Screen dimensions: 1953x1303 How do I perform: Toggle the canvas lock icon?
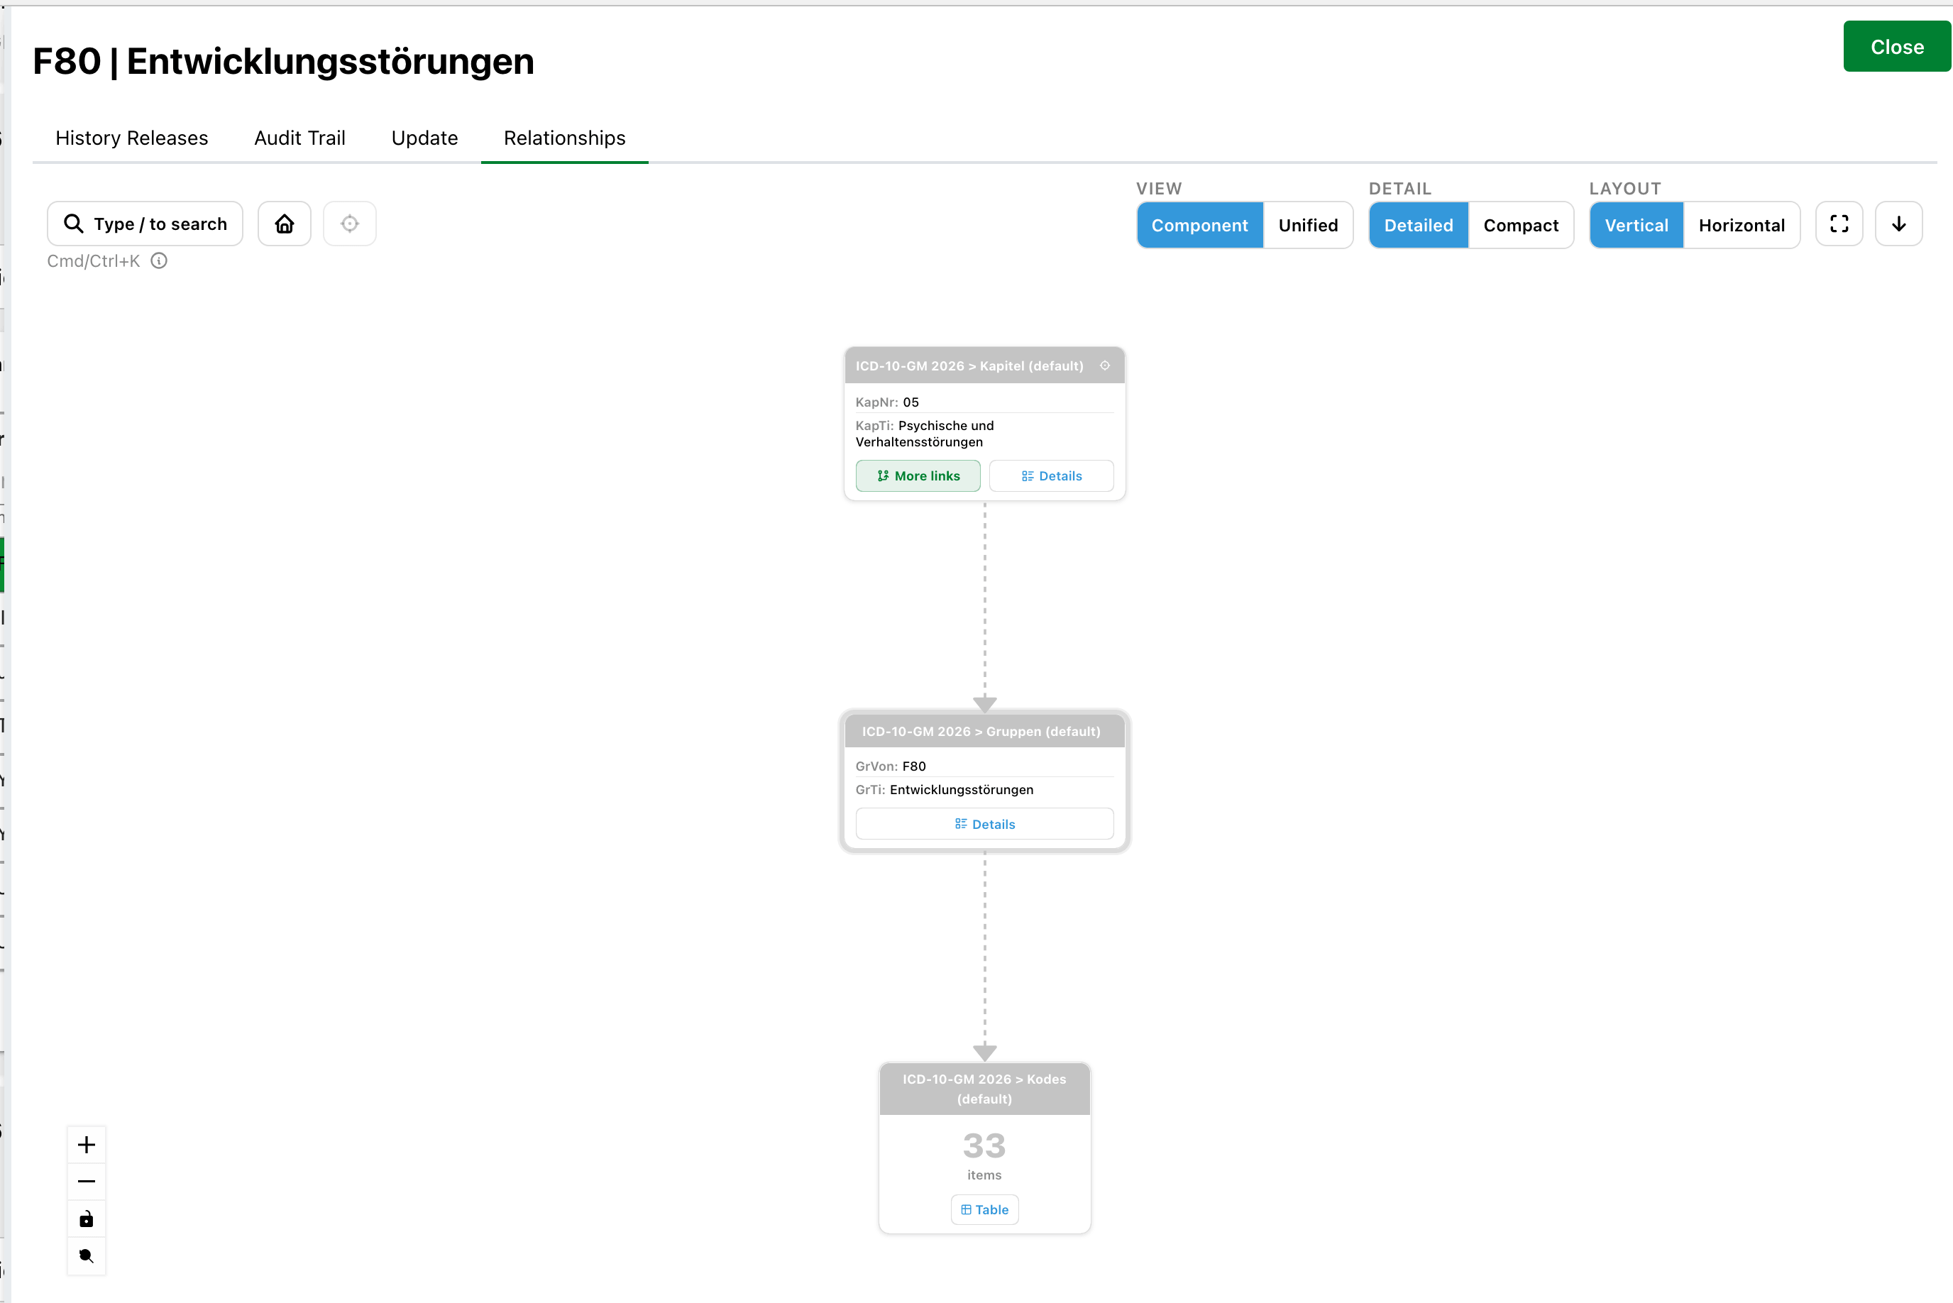pyautogui.click(x=87, y=1219)
